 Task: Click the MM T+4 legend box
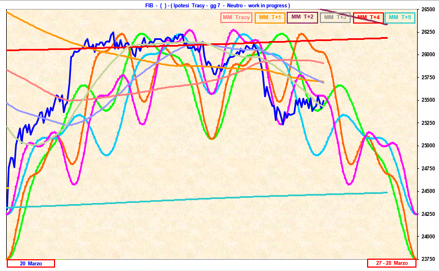tap(368, 17)
